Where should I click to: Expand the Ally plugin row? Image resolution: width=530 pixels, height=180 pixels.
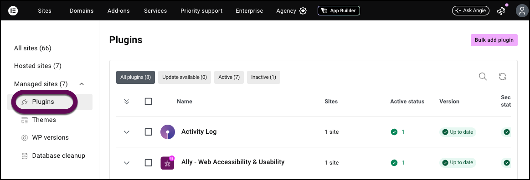(x=127, y=163)
